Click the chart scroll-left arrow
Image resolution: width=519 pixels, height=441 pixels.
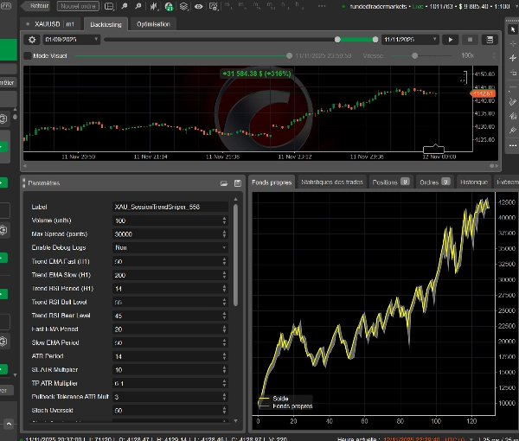click(25, 166)
